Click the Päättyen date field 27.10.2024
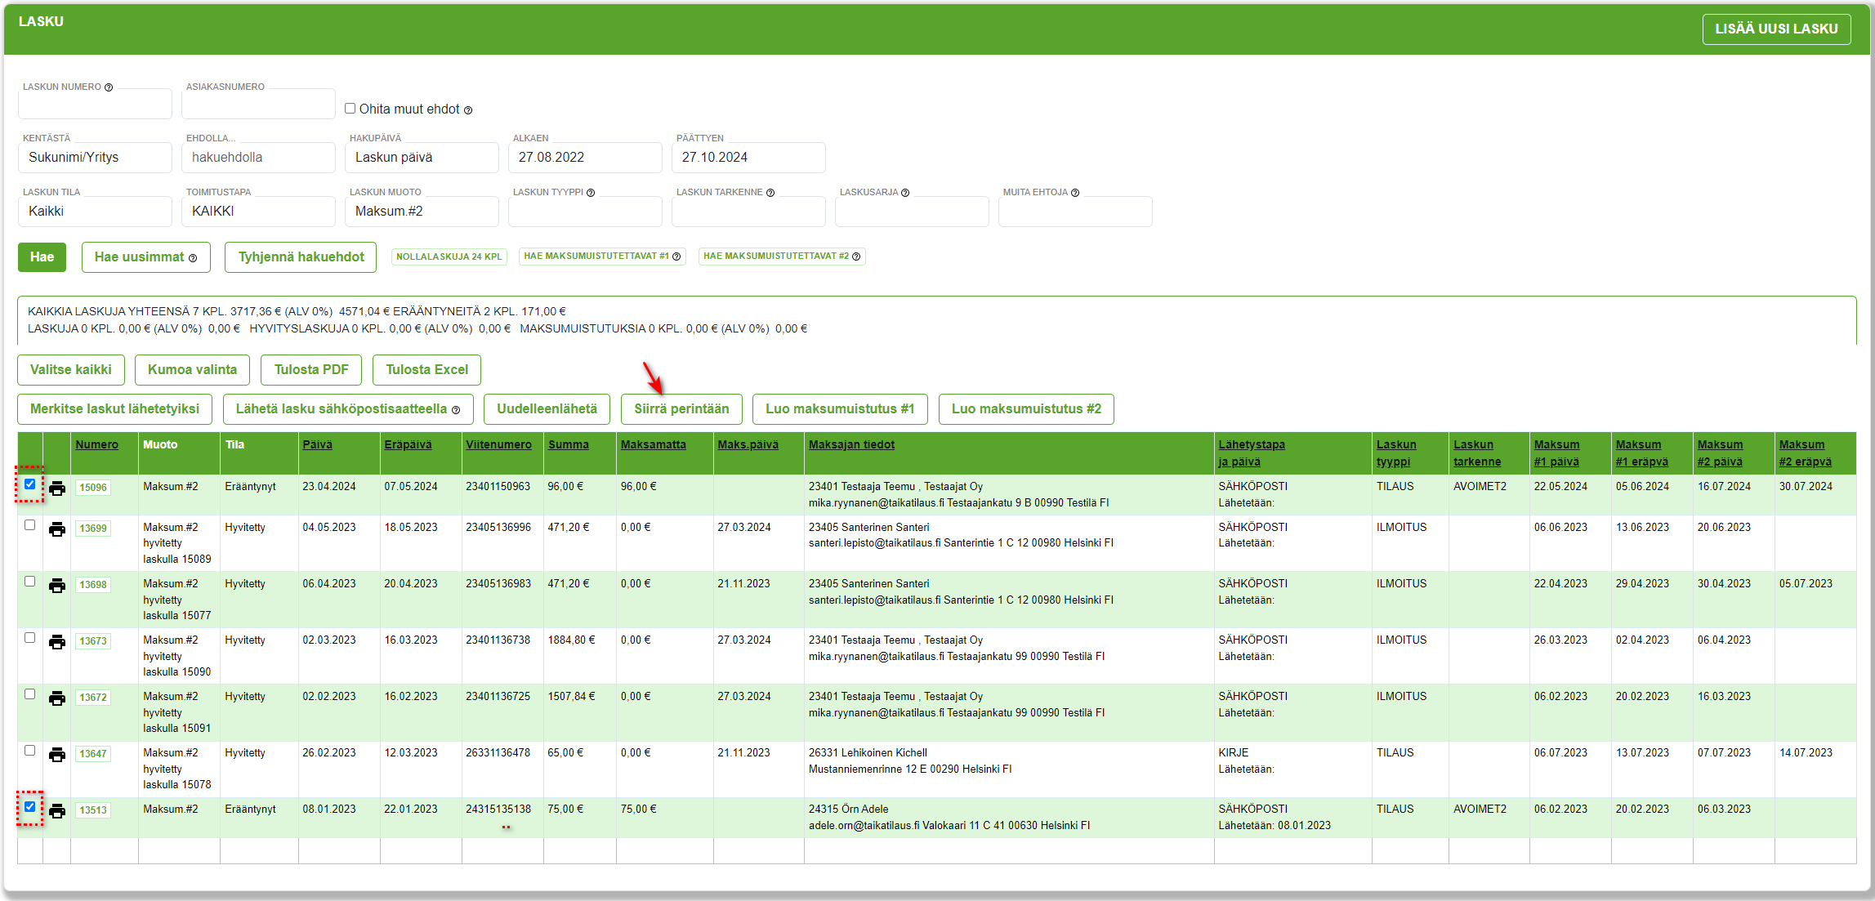The width and height of the screenshot is (1875, 901). click(748, 158)
